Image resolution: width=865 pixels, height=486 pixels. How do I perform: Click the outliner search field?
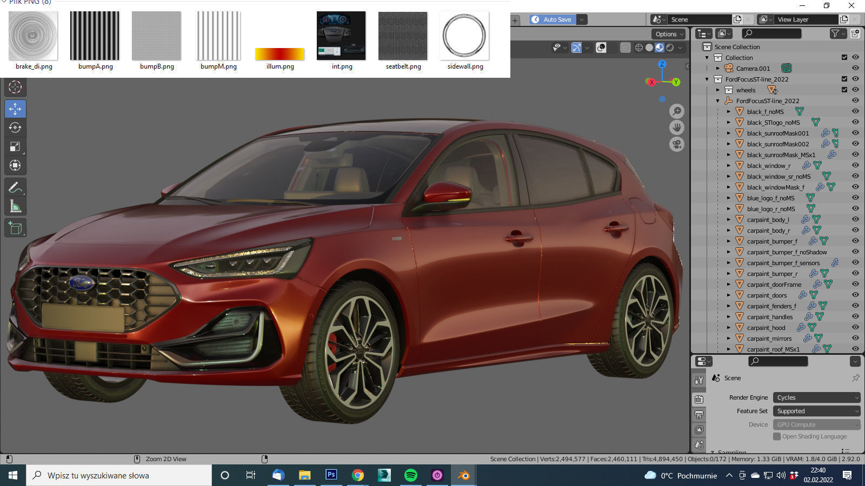(x=771, y=33)
